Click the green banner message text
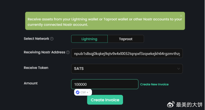 tap(105, 22)
